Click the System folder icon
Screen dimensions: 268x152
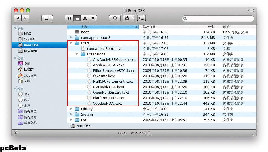click(77, 114)
